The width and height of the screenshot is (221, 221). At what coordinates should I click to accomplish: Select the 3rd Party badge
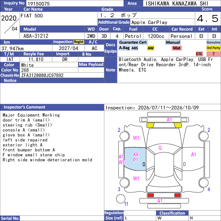tap(213, 48)
